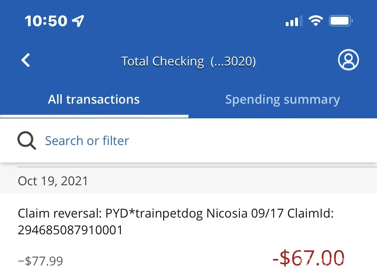Open the user profile icon
The image size is (377, 276).
(x=348, y=60)
